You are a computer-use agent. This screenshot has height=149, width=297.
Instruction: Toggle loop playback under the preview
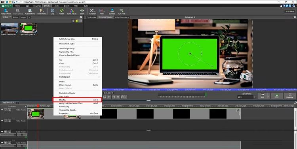coord(105,97)
